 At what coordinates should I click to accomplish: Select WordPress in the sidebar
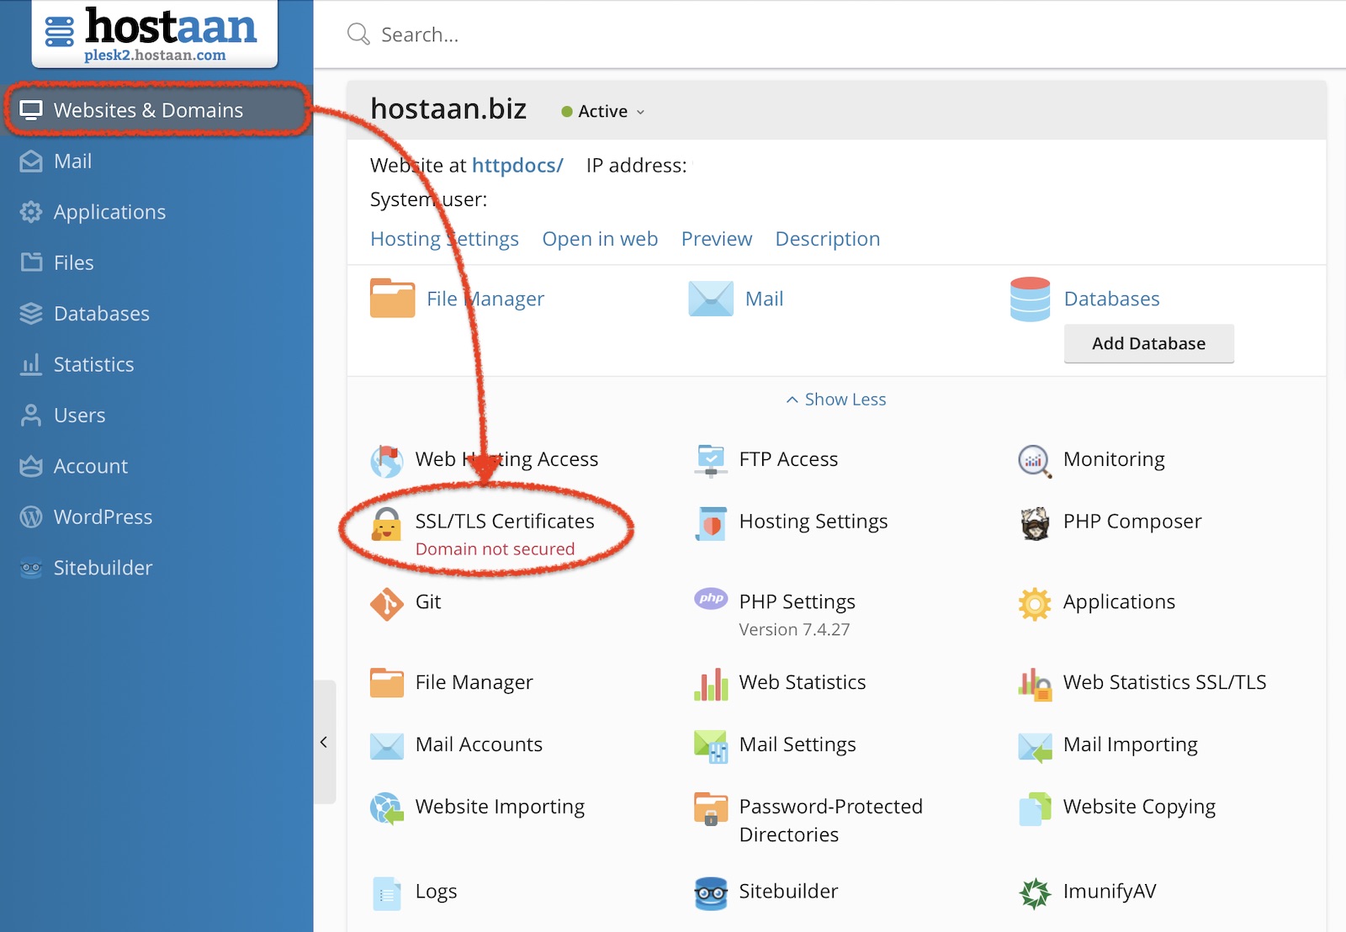(156, 517)
